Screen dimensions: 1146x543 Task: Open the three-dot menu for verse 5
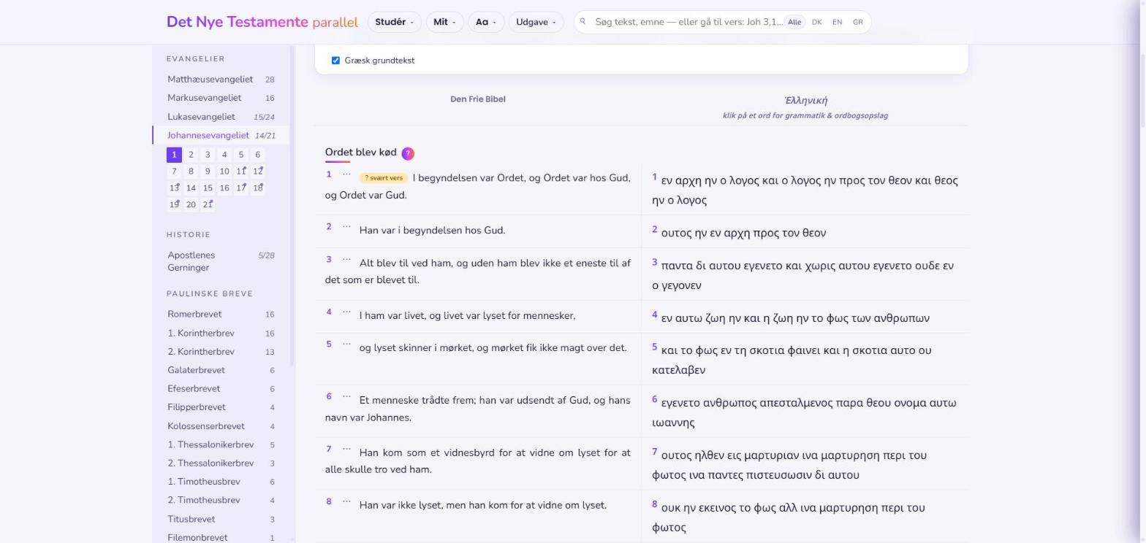tap(346, 344)
